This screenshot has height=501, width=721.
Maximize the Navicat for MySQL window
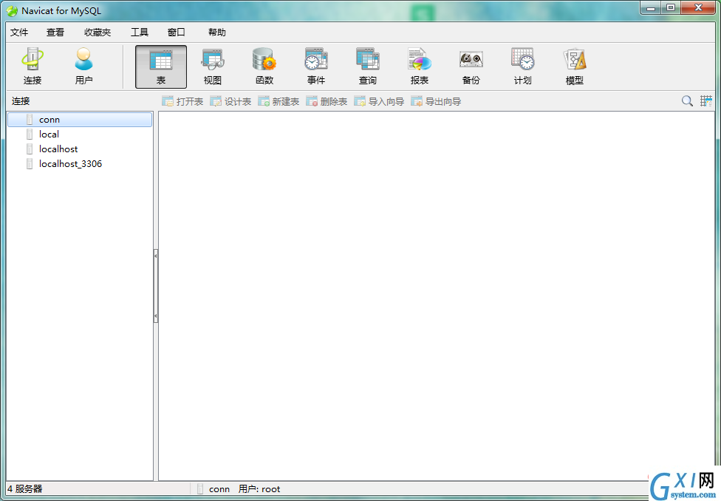(x=671, y=8)
